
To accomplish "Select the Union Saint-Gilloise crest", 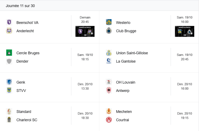I will pyautogui.click(x=109, y=53).
